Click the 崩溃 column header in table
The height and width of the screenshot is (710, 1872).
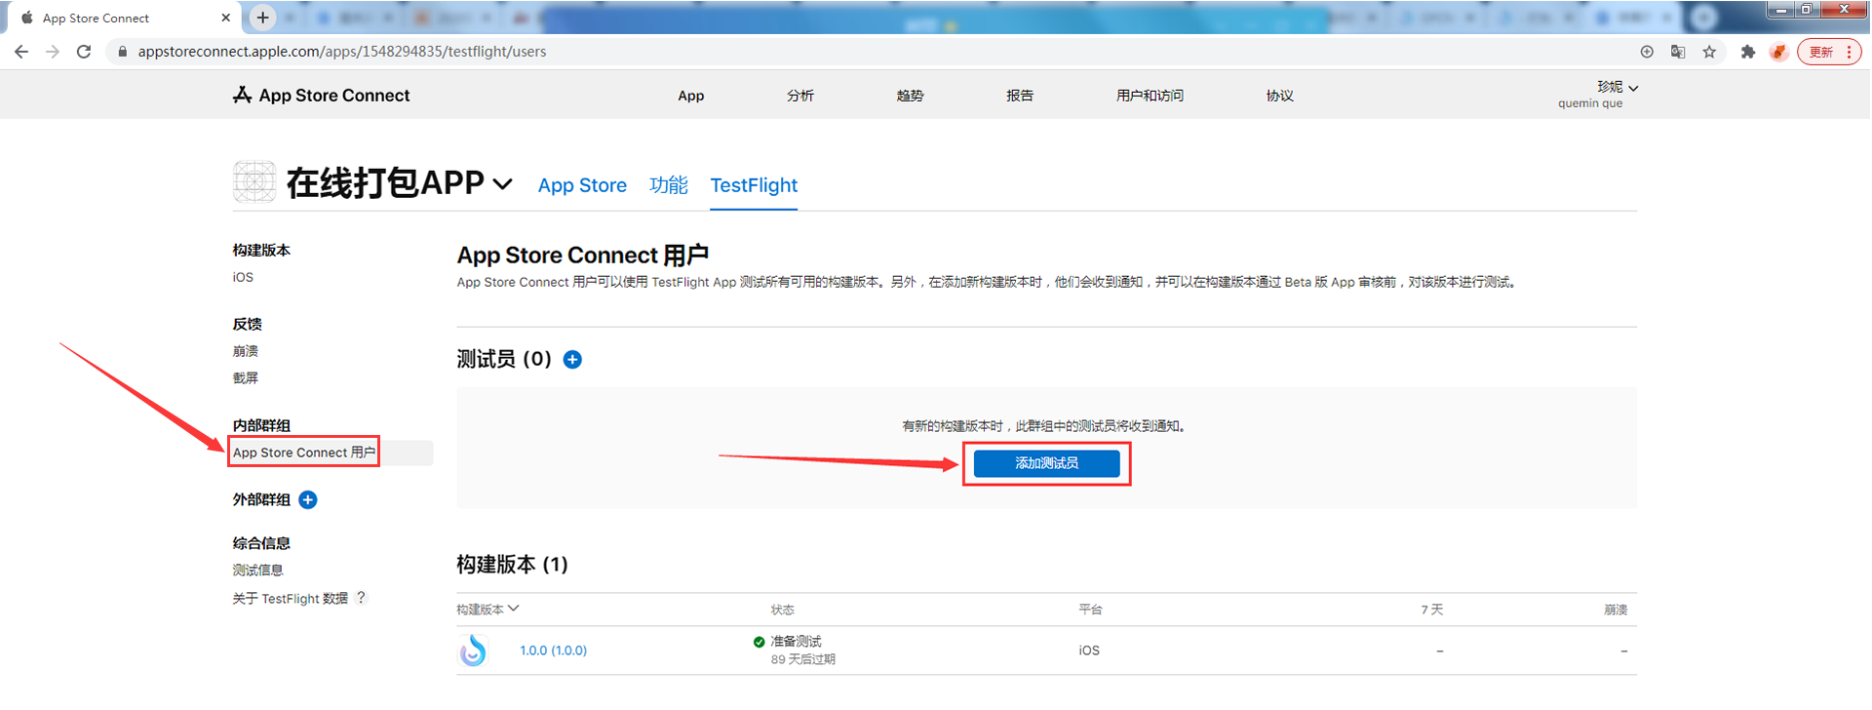coord(1616,610)
